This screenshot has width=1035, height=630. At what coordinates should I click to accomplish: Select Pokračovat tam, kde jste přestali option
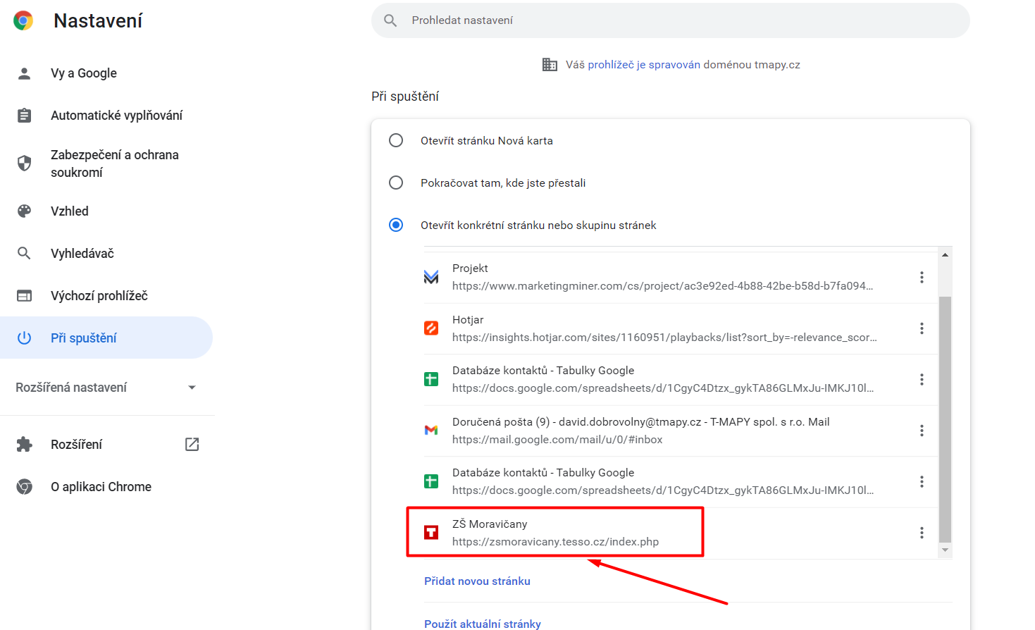point(396,183)
